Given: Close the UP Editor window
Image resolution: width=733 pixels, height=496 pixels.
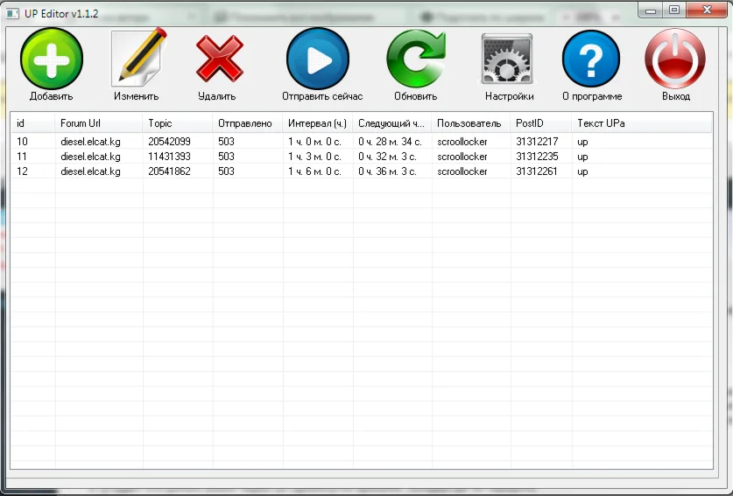Looking at the screenshot, I should [707, 10].
